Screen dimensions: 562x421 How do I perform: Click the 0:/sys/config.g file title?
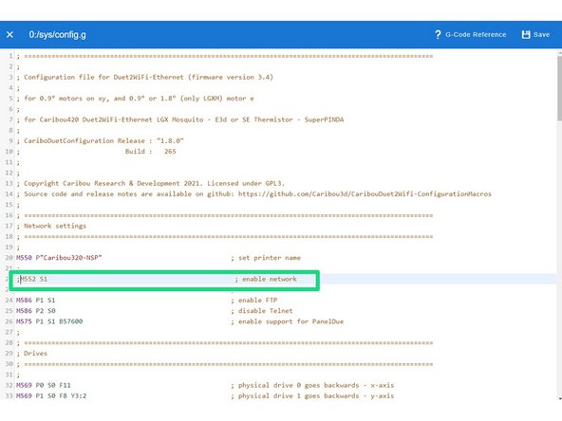point(57,35)
